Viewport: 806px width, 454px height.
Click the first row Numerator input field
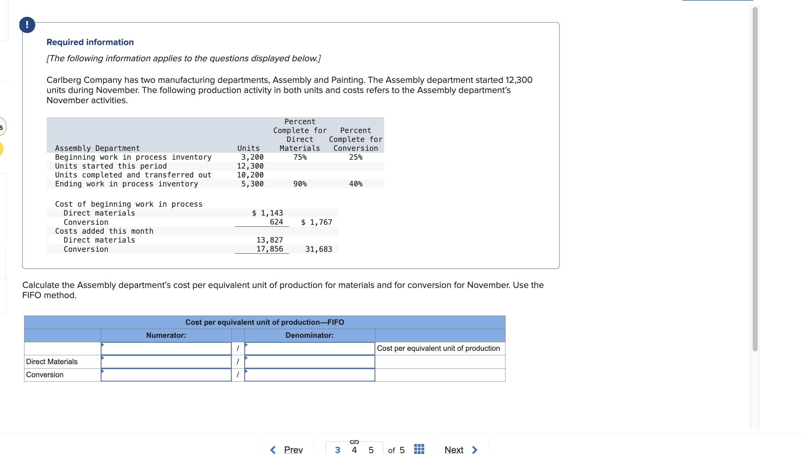pyautogui.click(x=167, y=348)
